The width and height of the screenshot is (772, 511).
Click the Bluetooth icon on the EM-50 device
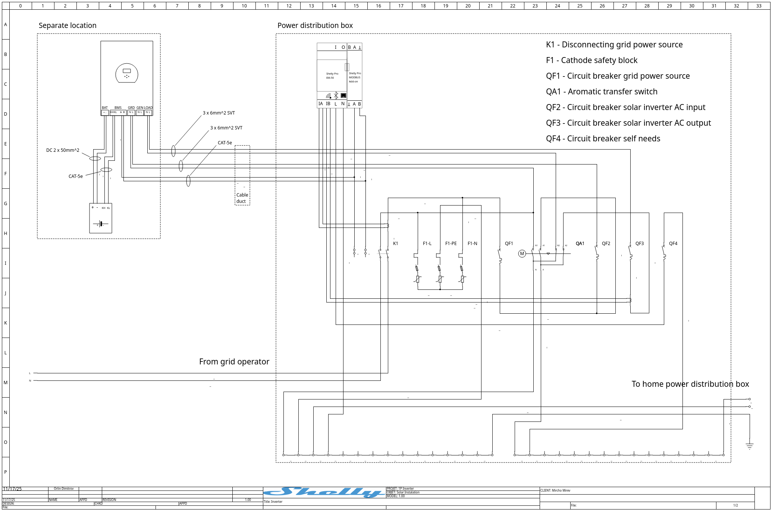(336, 95)
